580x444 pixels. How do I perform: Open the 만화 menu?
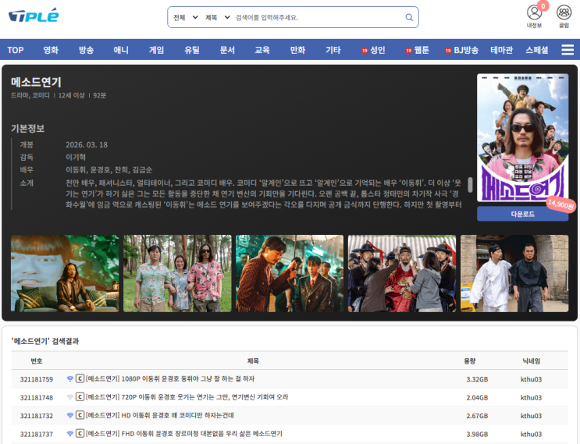point(297,50)
